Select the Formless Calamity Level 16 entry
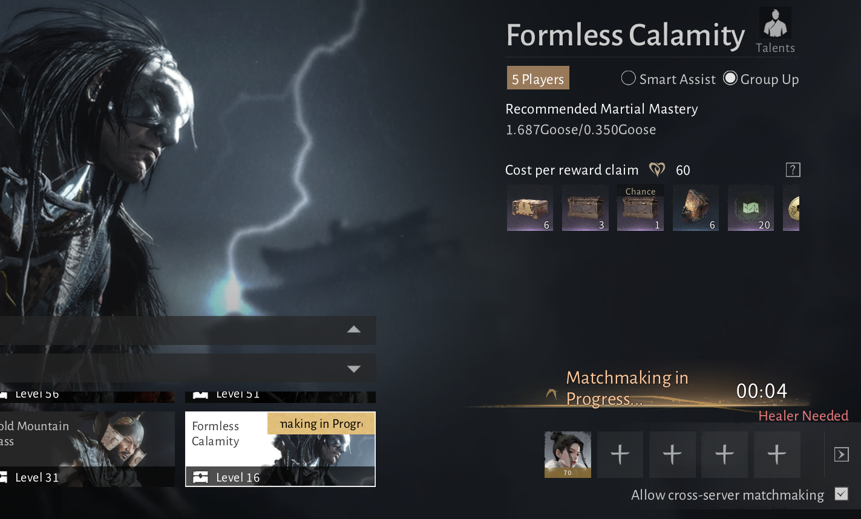This screenshot has height=519, width=861. [x=280, y=449]
